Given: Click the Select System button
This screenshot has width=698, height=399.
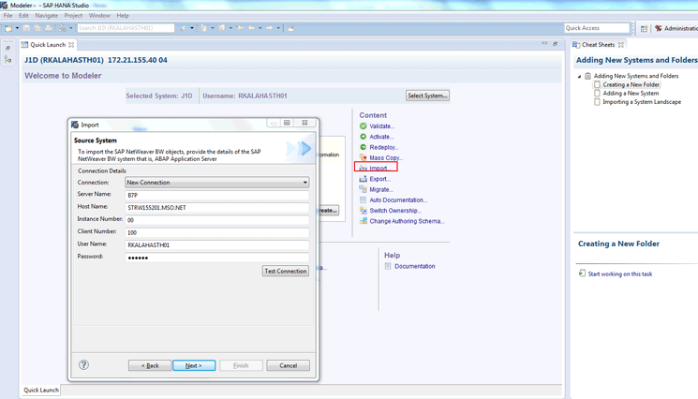Looking at the screenshot, I should pos(427,96).
